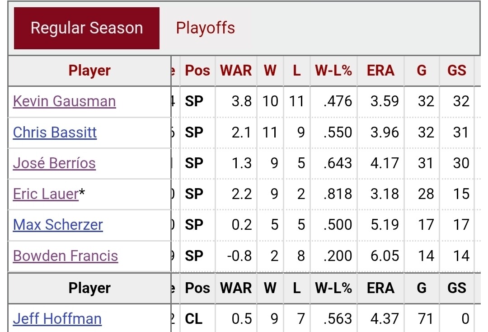Switch to the Regular Season tab
Viewport: 488px width, 332px height.
[86, 28]
